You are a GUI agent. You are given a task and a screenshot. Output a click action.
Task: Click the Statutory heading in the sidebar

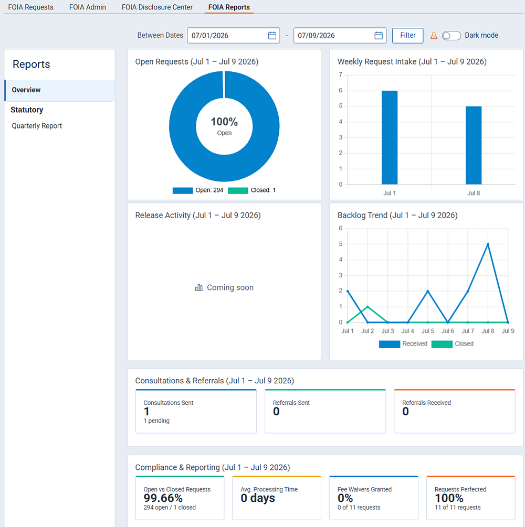pos(27,110)
